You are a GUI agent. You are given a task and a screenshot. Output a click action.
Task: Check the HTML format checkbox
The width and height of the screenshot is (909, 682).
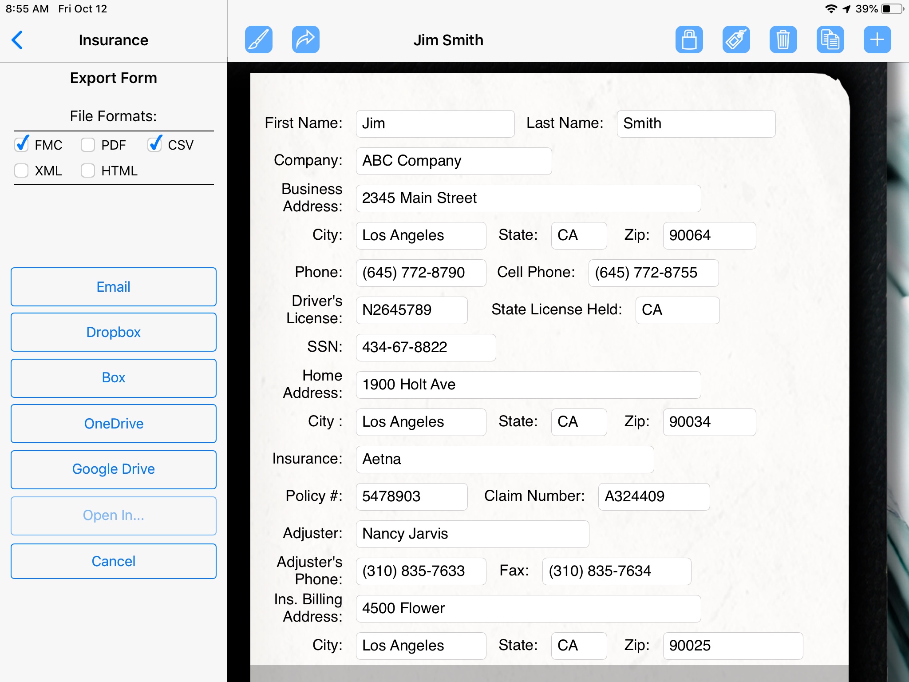88,170
